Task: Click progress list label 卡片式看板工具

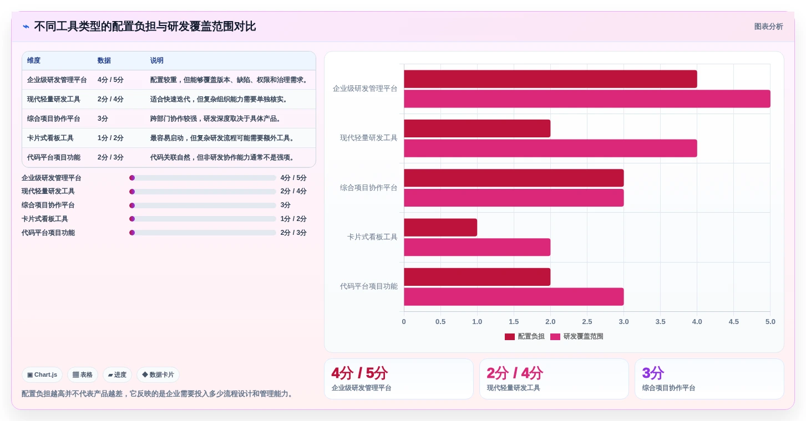Action: [45, 219]
